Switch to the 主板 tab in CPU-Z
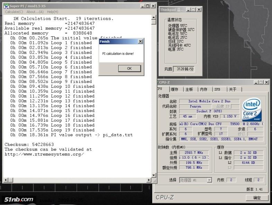272x205 pixels. pyautogui.click(x=189, y=90)
